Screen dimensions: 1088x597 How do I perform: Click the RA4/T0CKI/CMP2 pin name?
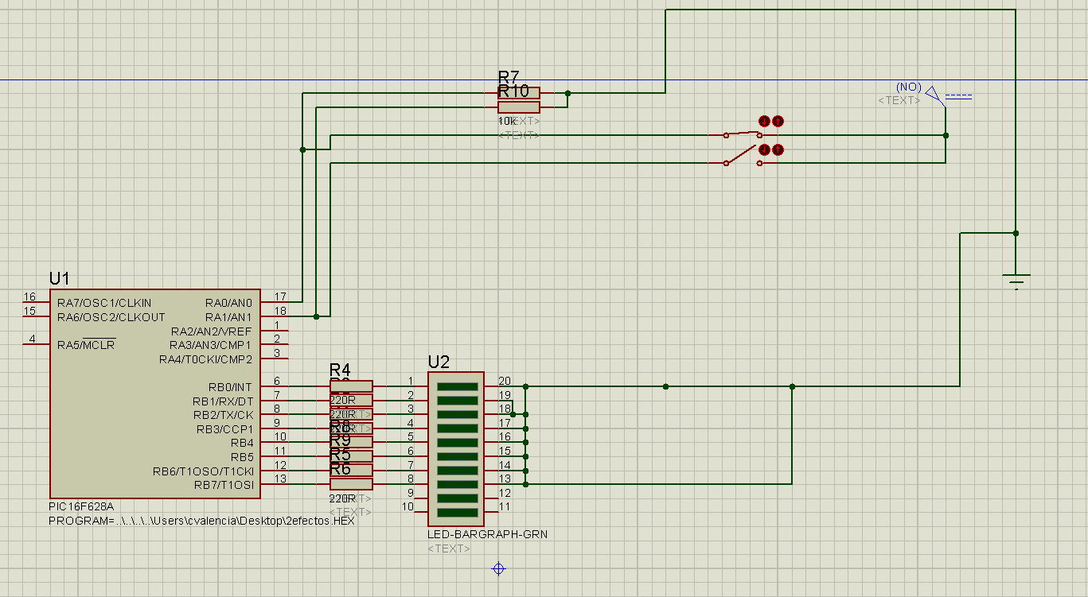(205, 359)
